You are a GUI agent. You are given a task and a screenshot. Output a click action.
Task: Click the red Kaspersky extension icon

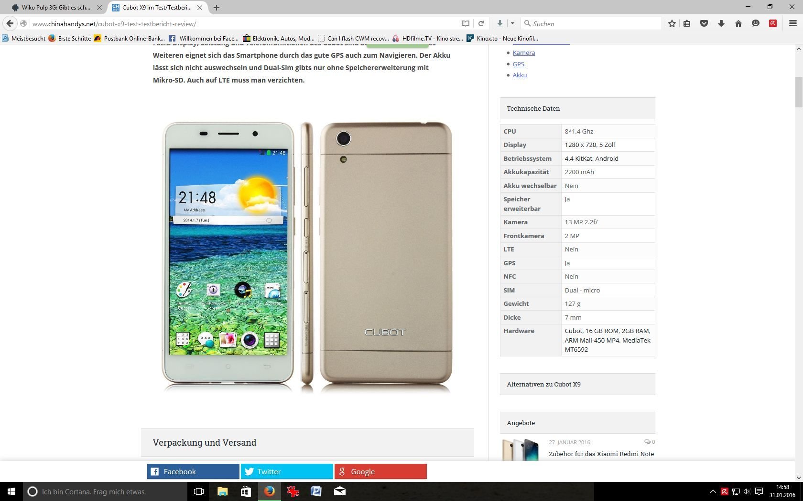coord(773,23)
